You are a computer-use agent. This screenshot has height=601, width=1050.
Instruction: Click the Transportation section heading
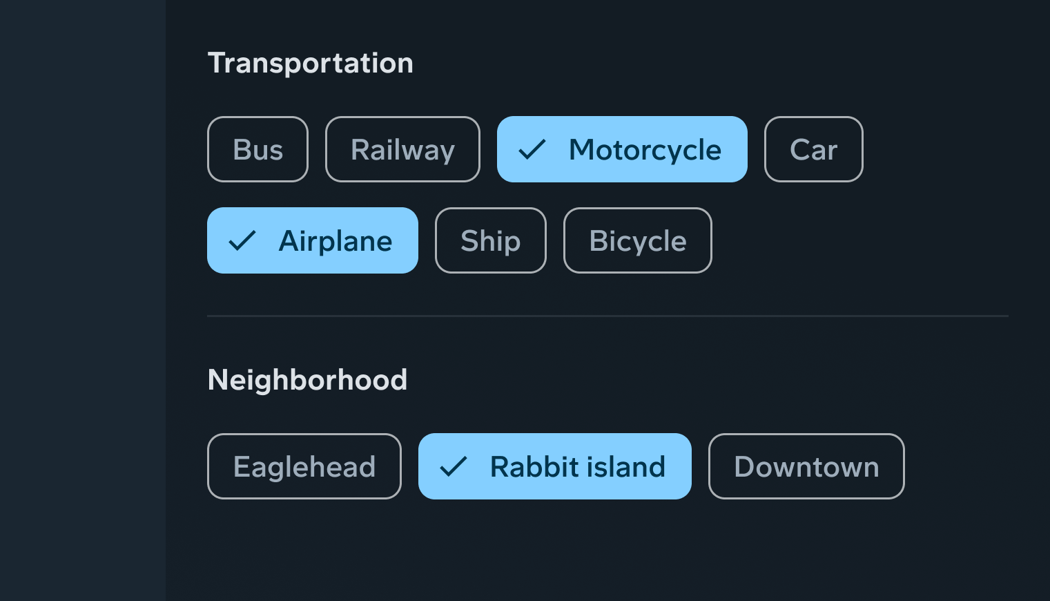(x=310, y=64)
